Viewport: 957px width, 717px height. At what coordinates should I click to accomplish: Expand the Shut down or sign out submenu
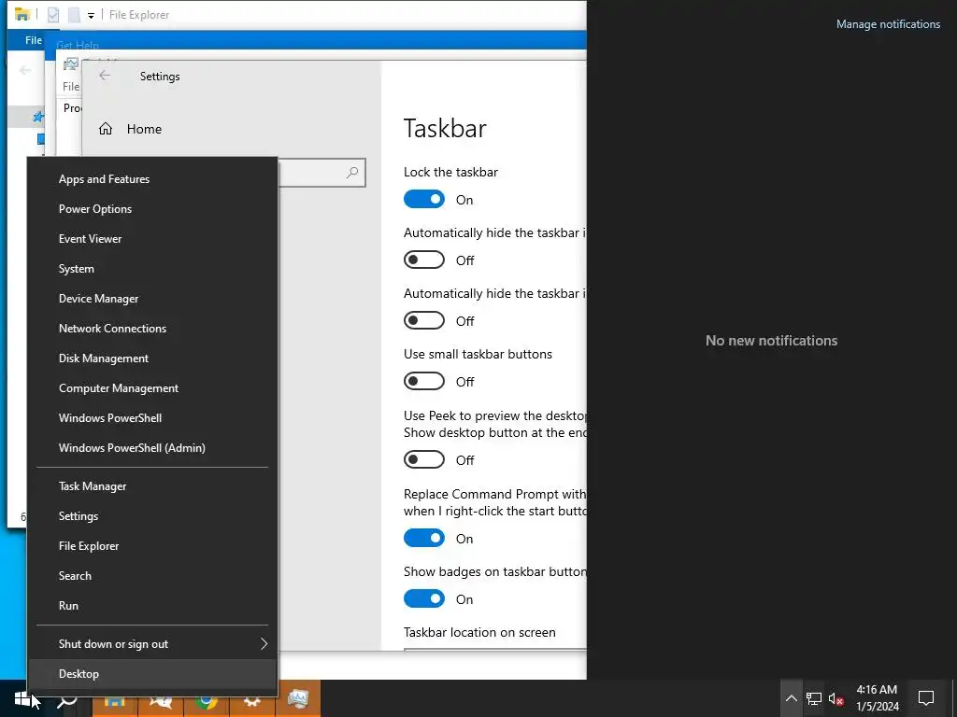click(x=152, y=644)
